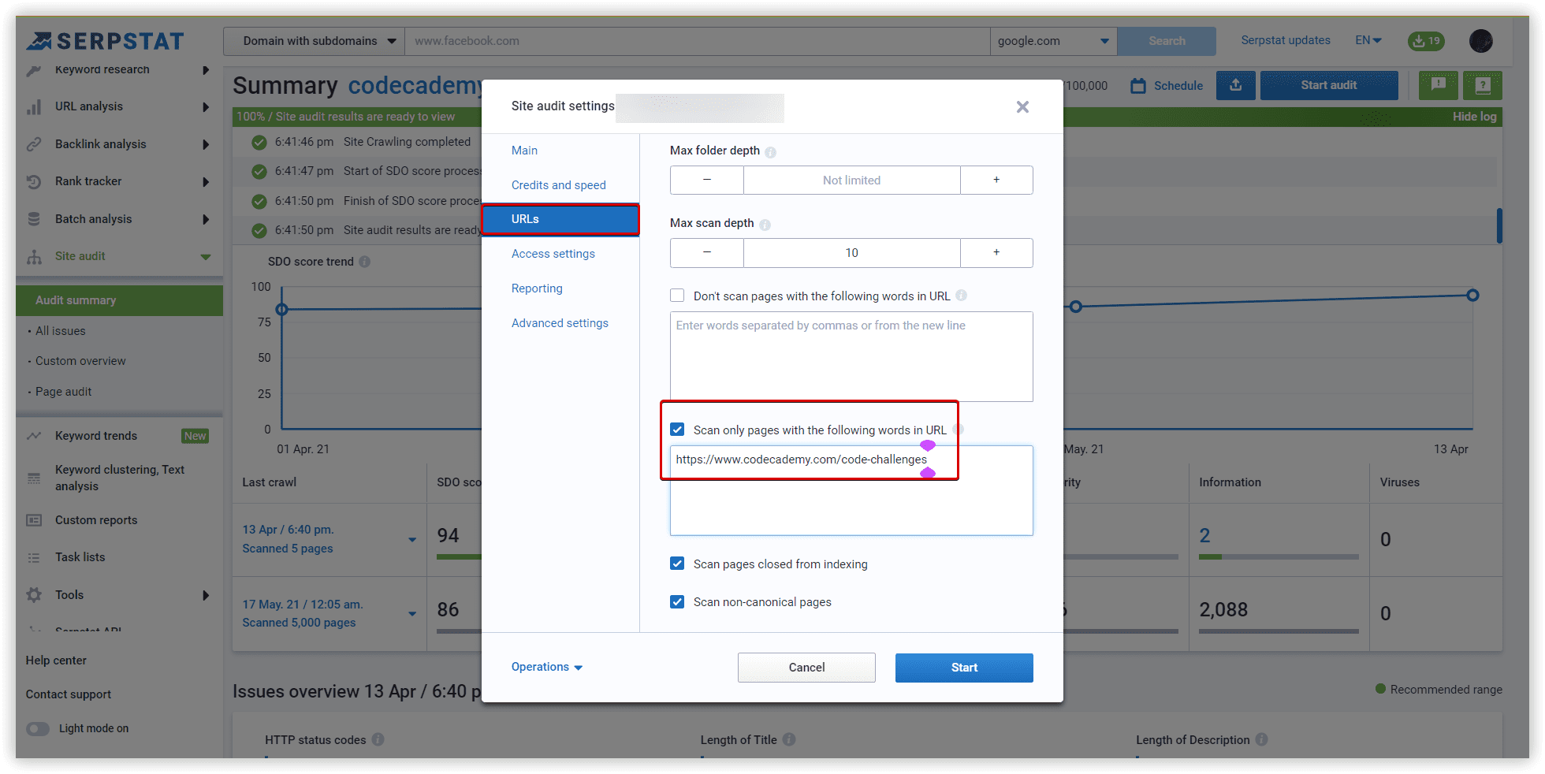This screenshot has width=1545, height=774.
Task: Open the Access settings tab
Action: click(553, 254)
